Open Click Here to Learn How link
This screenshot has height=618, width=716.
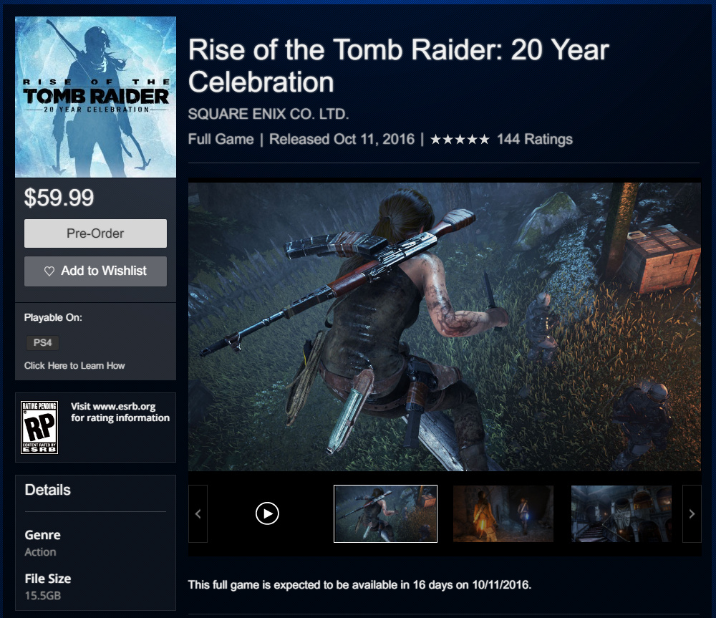click(74, 365)
